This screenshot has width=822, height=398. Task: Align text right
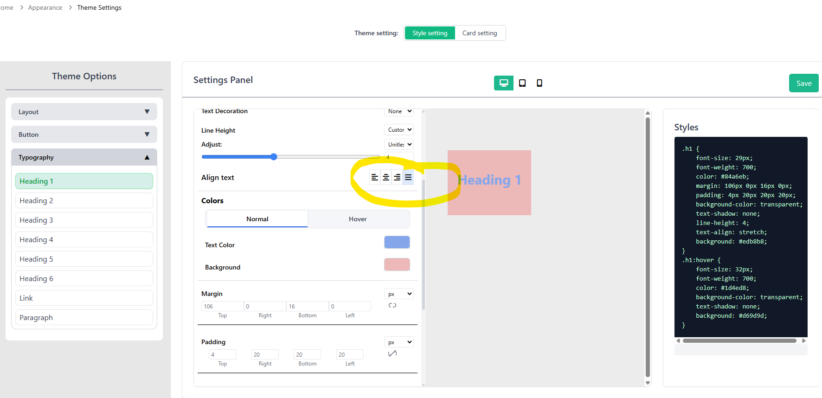point(397,178)
